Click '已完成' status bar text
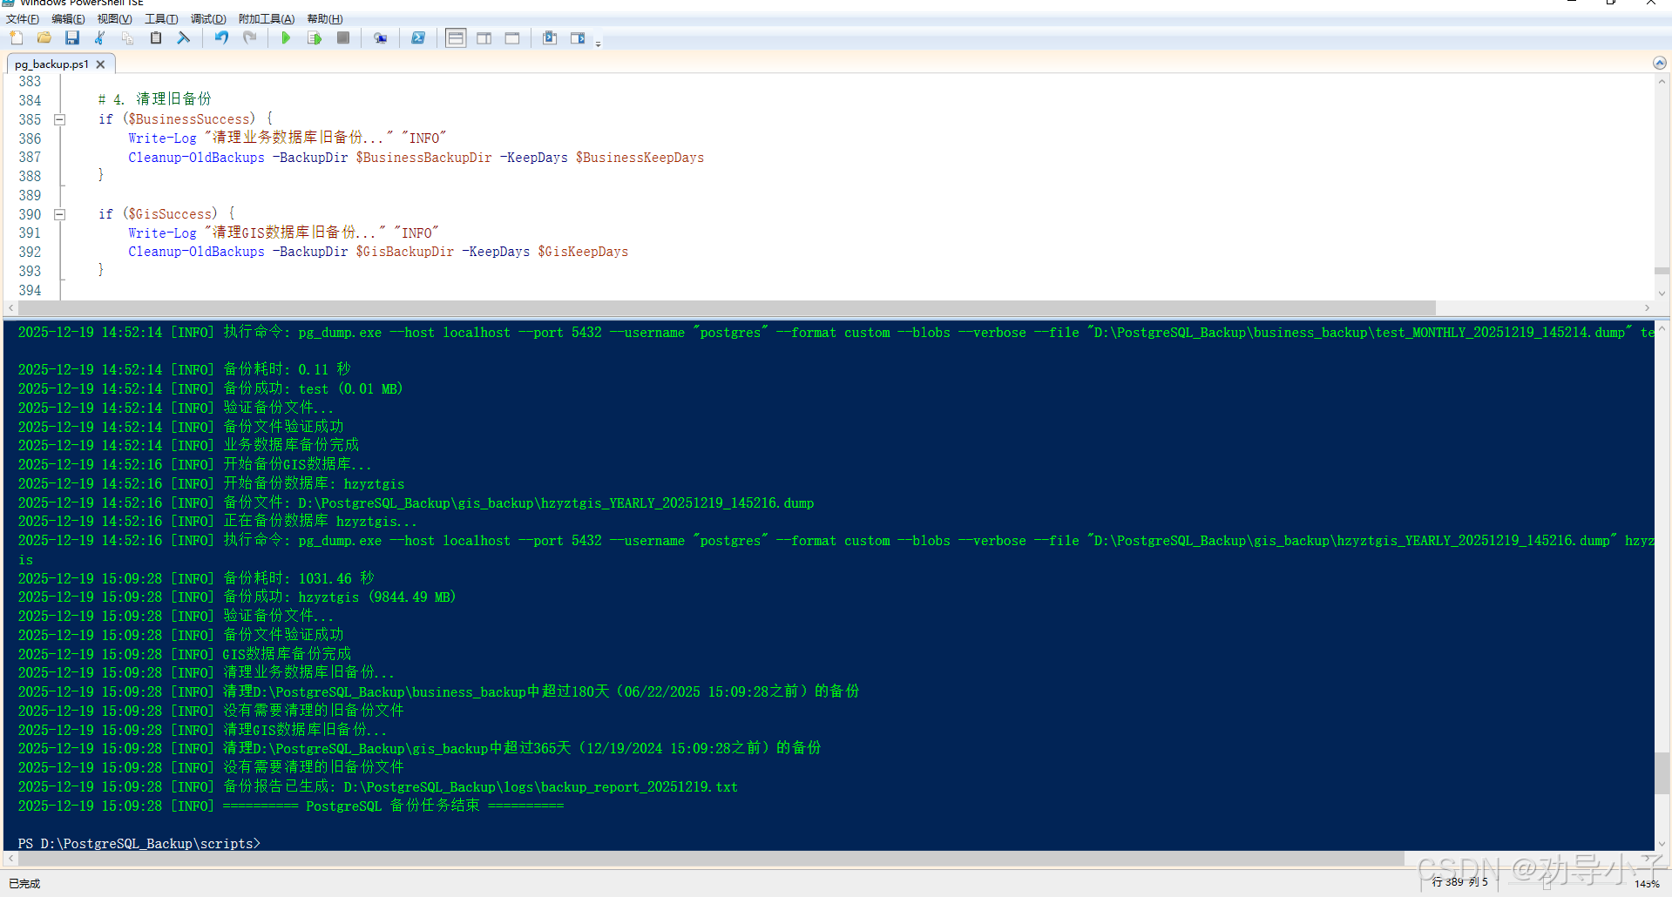1672x897 pixels. (24, 884)
